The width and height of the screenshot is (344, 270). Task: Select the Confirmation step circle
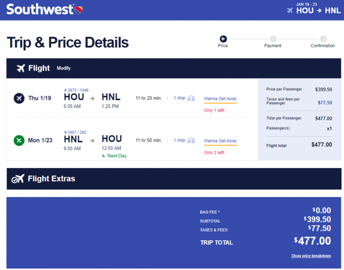[x=323, y=39]
